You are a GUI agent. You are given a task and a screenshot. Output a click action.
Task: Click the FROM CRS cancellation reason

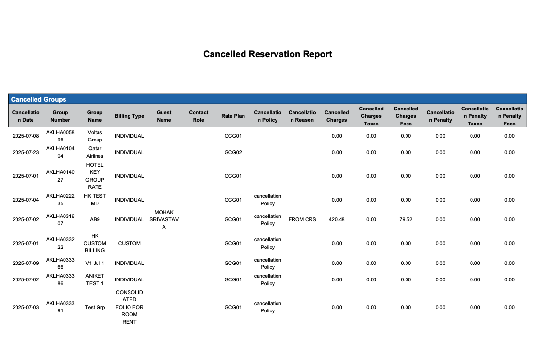click(302, 219)
